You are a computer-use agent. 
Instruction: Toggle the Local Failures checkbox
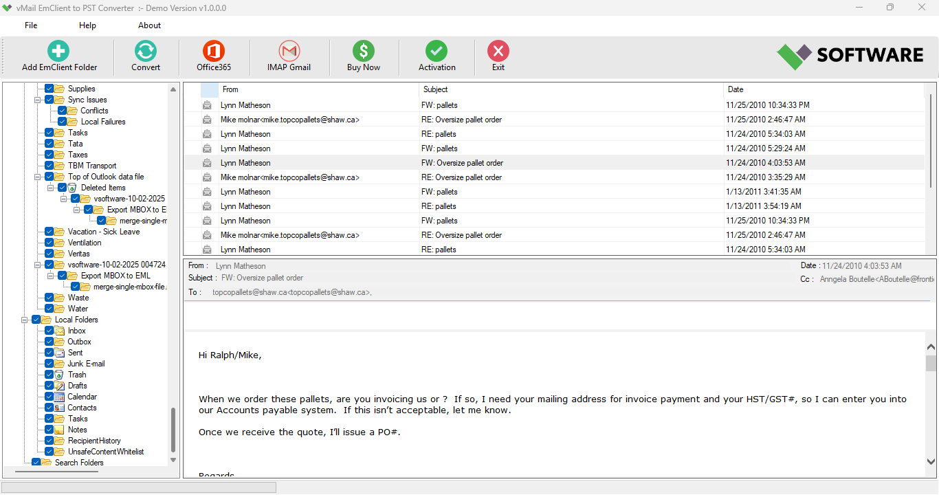coord(63,122)
